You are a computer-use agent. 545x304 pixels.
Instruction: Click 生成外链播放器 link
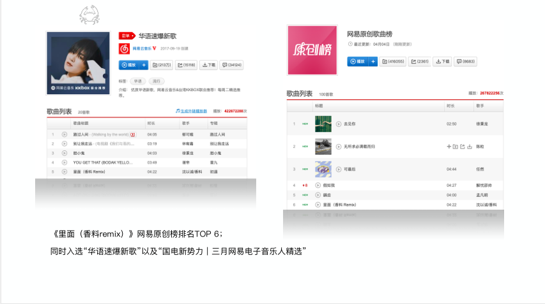(191, 111)
